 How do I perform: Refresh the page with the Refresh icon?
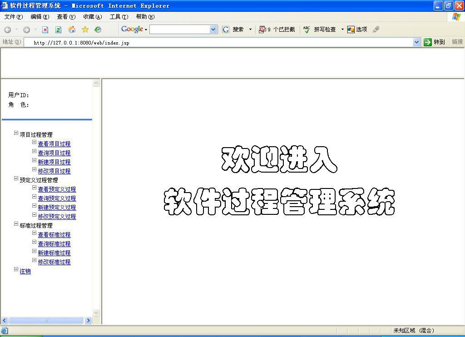point(58,30)
